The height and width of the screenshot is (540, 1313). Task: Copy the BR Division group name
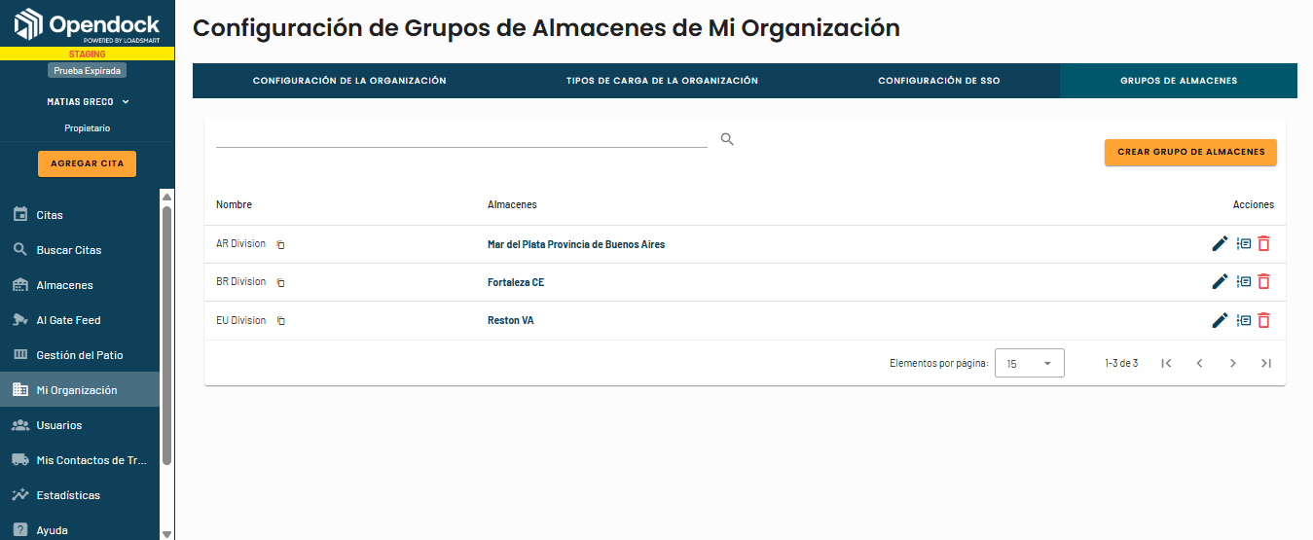tap(280, 282)
